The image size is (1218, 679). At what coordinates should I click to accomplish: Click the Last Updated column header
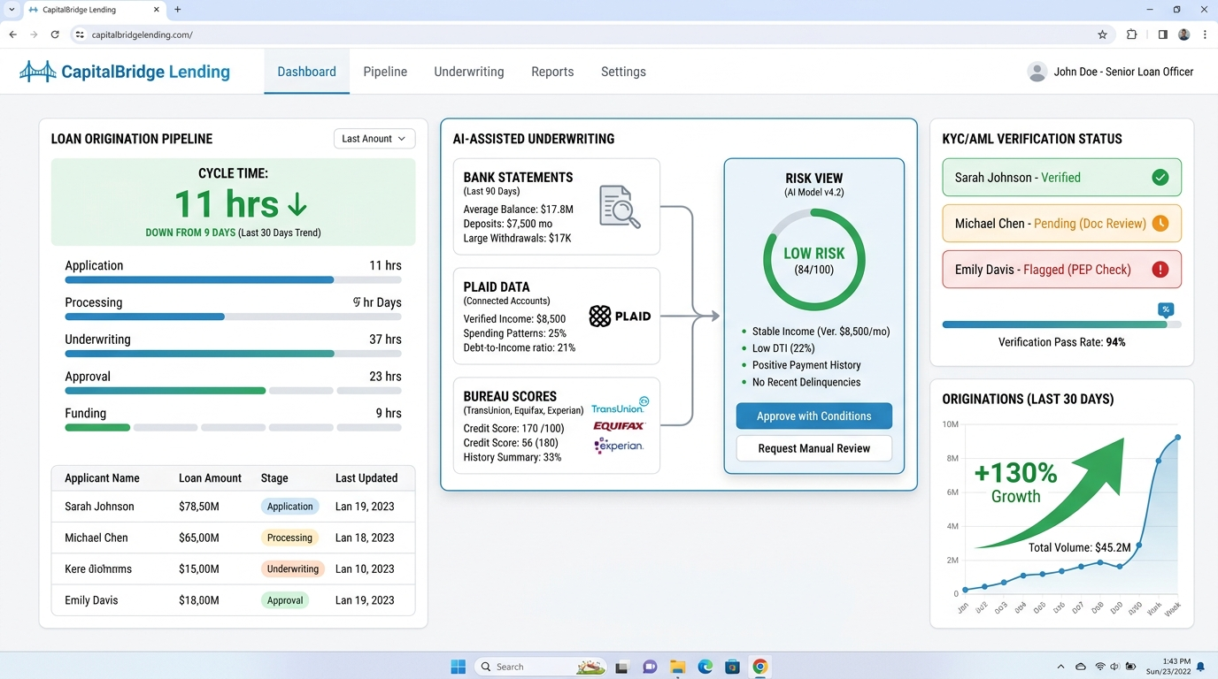366,478
